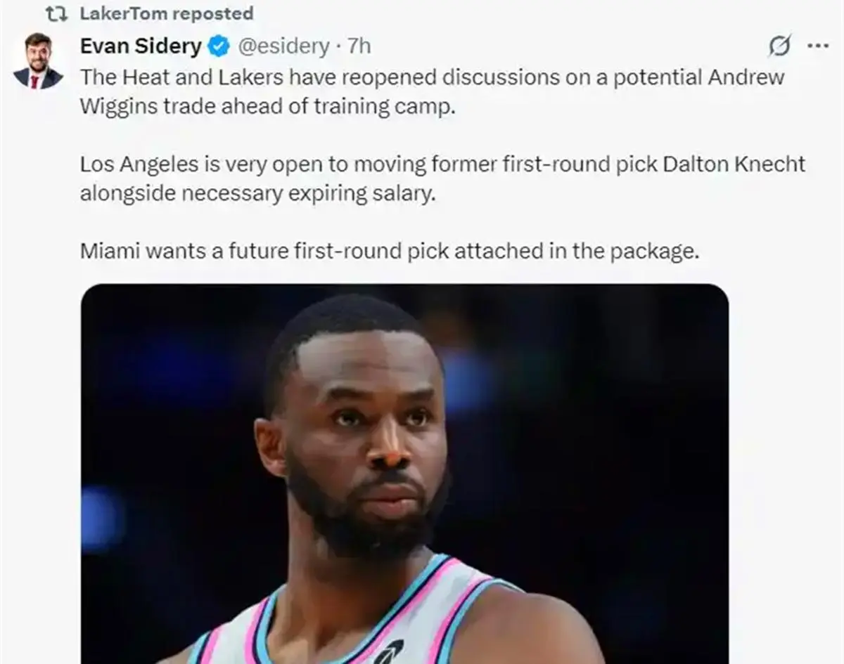
Task: Click the words 'Andrew Wiggins' in the post
Action: coord(746,77)
